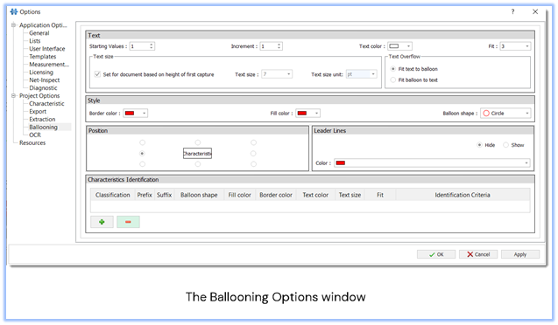Click the Suffix column header
Viewport: 558px width, 325px height.
click(x=165, y=195)
